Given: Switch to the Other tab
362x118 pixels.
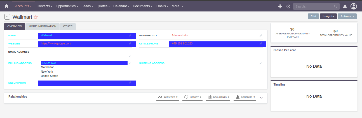Looking at the screenshot, I should tap(68, 26).
